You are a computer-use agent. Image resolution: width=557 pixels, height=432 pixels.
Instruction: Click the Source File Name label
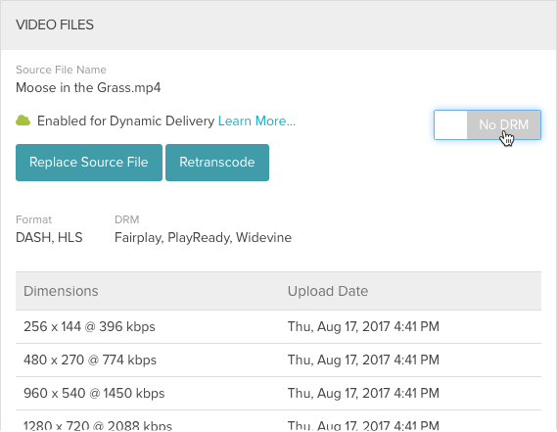(61, 70)
